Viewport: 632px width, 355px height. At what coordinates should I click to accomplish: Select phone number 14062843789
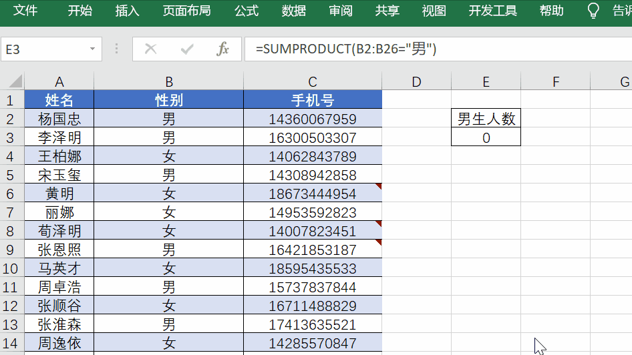point(313,155)
